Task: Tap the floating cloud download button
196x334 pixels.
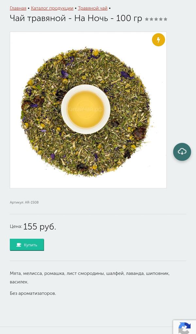Action: point(182,152)
